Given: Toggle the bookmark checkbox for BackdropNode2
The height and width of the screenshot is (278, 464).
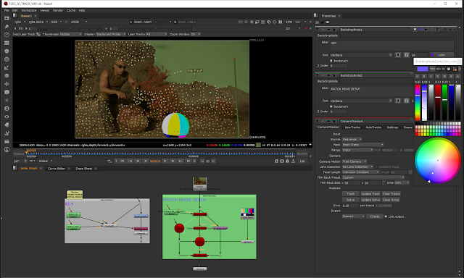Looking at the screenshot, I should [x=331, y=106].
